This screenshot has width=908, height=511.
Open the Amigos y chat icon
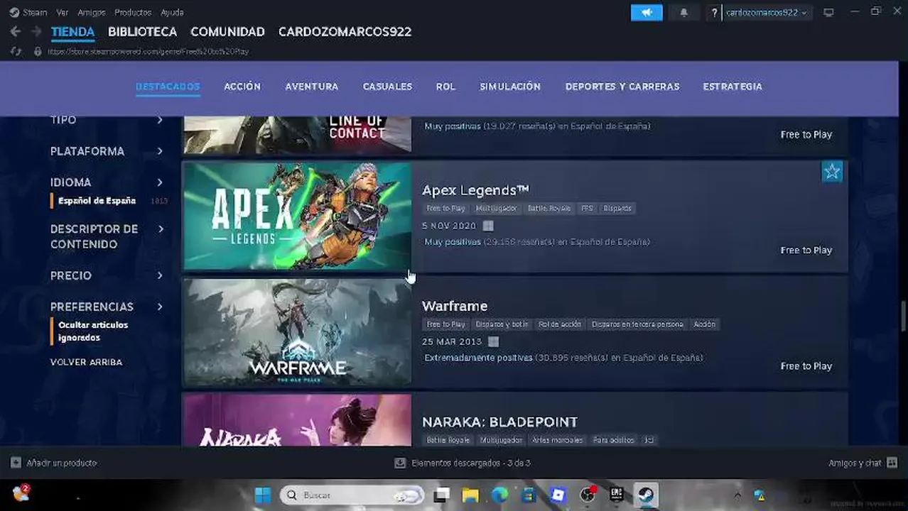click(892, 463)
